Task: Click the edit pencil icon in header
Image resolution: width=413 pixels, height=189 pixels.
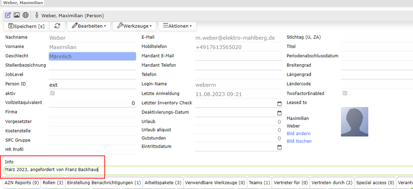Action: point(8,15)
